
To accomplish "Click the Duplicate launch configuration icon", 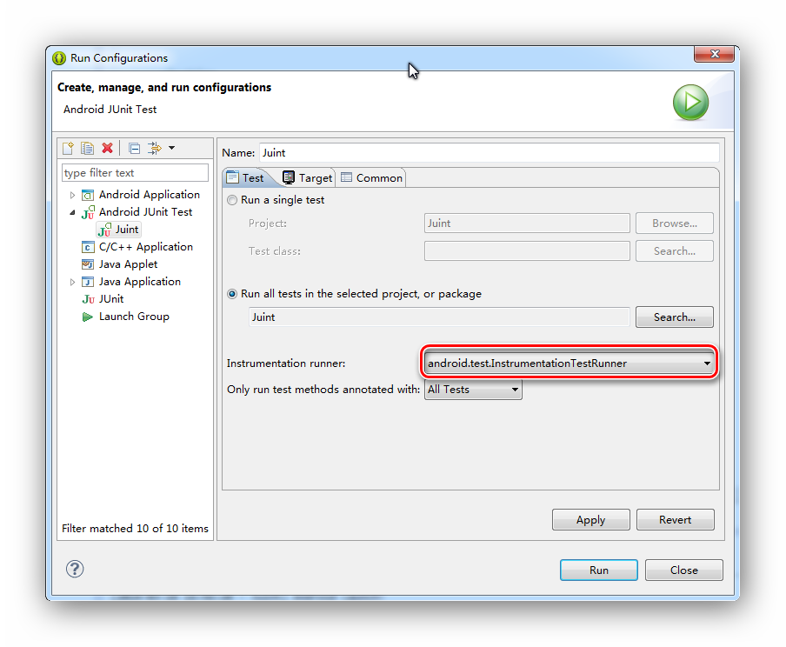I will [87, 149].
